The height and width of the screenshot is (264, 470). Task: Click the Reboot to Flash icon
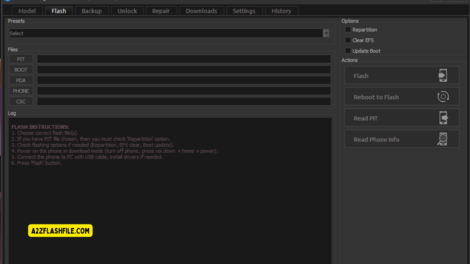(x=443, y=96)
